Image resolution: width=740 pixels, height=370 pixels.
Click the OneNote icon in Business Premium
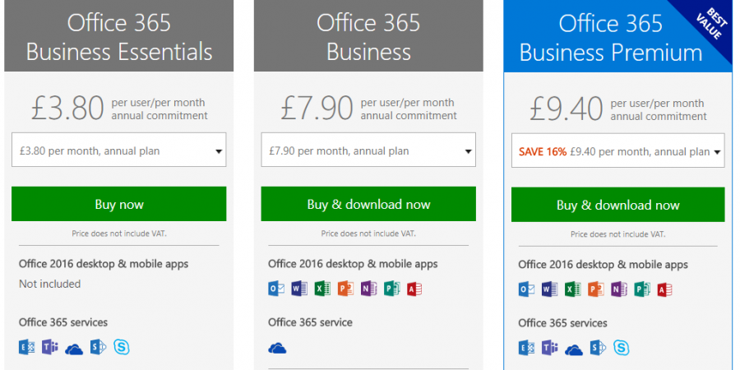[618, 289]
